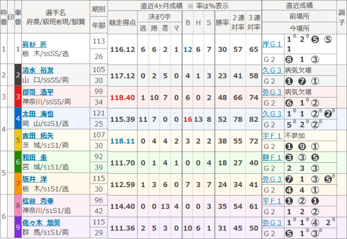Click the 今場所 header cell

coord(299,28)
